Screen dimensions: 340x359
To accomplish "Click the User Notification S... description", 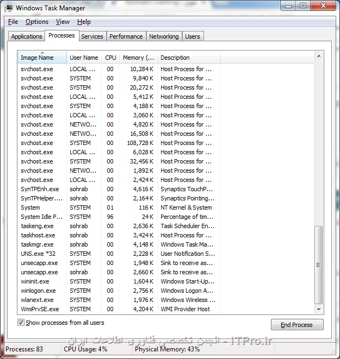I will tap(188, 254).
